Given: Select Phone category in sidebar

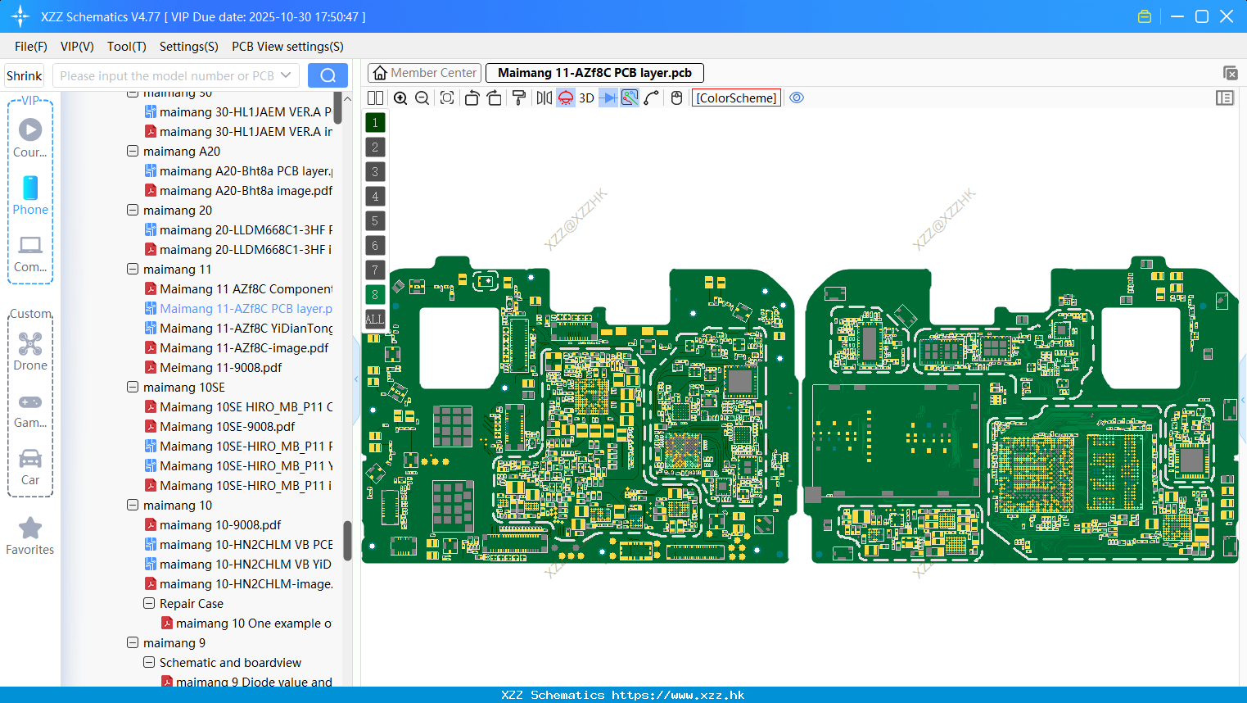Looking at the screenshot, I should pyautogui.click(x=30, y=195).
